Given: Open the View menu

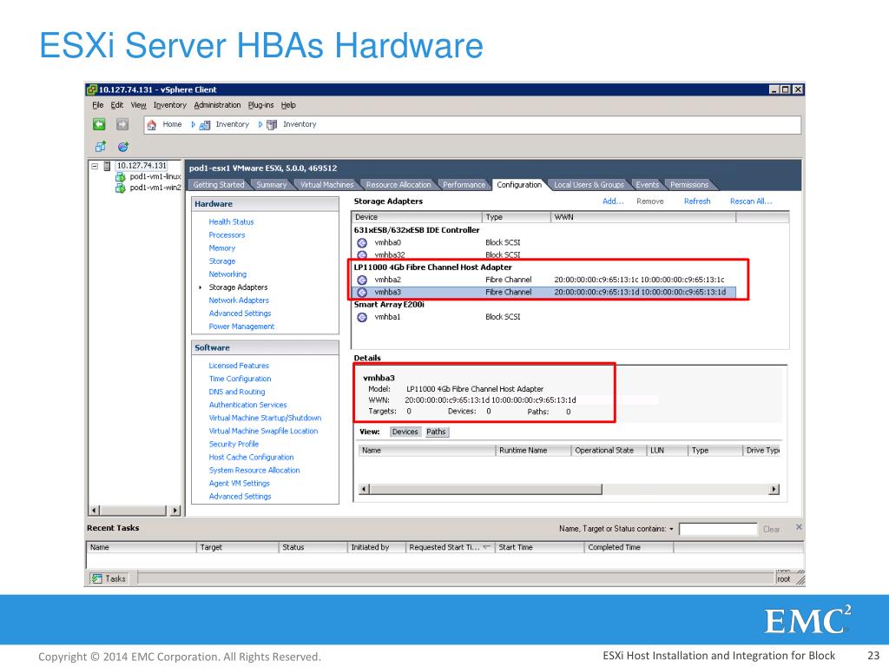Looking at the screenshot, I should tap(138, 105).
